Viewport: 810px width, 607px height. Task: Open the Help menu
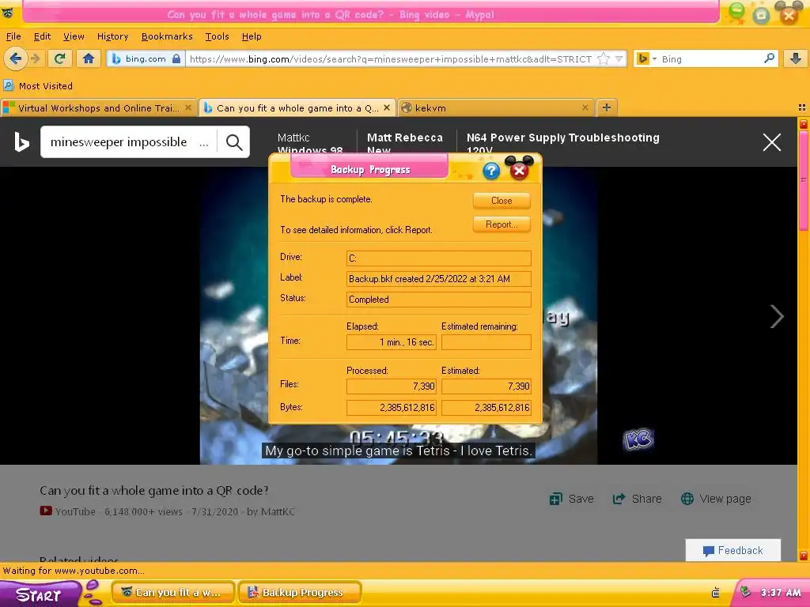[x=252, y=36]
